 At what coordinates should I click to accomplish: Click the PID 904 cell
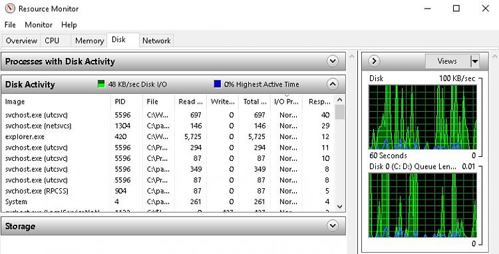click(120, 191)
